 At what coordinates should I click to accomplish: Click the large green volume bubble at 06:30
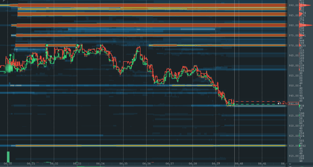click(9, 68)
